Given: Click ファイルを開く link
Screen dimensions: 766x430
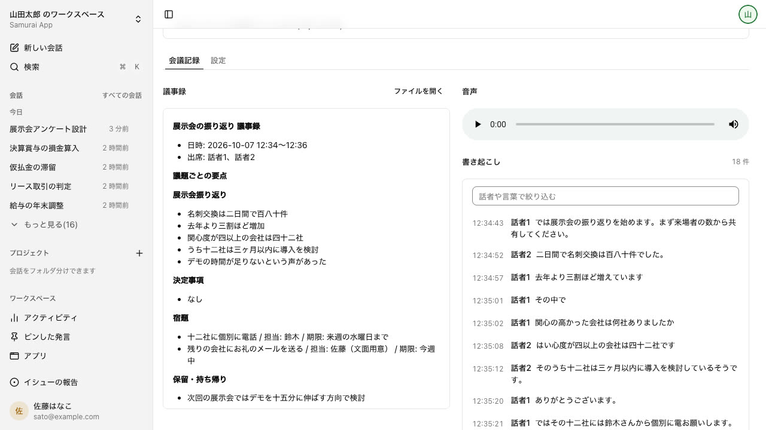Looking at the screenshot, I should [x=418, y=91].
